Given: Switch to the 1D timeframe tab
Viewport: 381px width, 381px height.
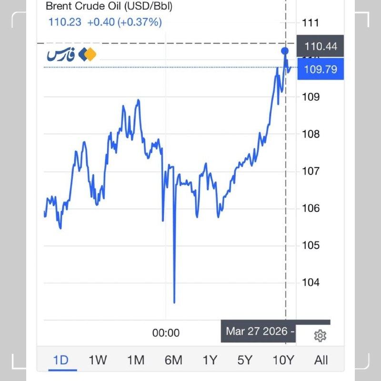Looking at the screenshot, I should (x=60, y=361).
